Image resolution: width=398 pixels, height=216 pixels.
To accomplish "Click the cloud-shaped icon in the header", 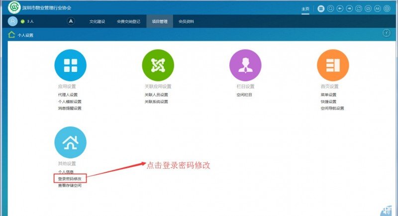I will coord(368,8).
